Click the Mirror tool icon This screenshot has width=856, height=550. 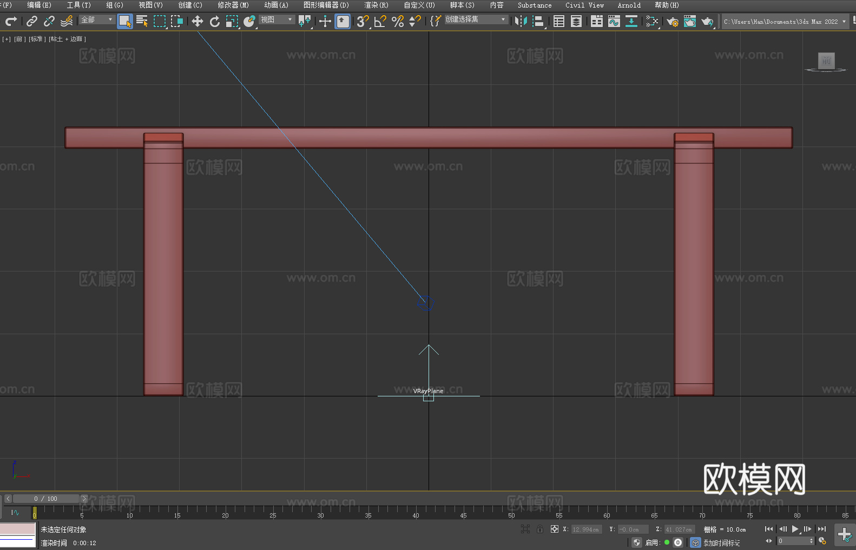tap(521, 21)
